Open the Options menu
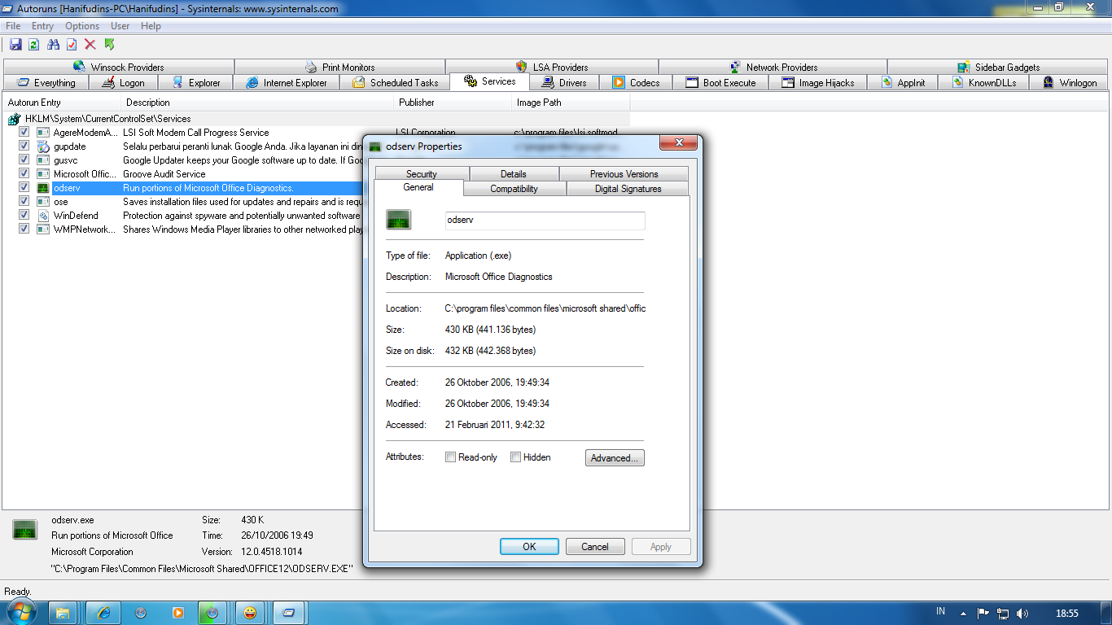The width and height of the screenshot is (1112, 625). (81, 25)
